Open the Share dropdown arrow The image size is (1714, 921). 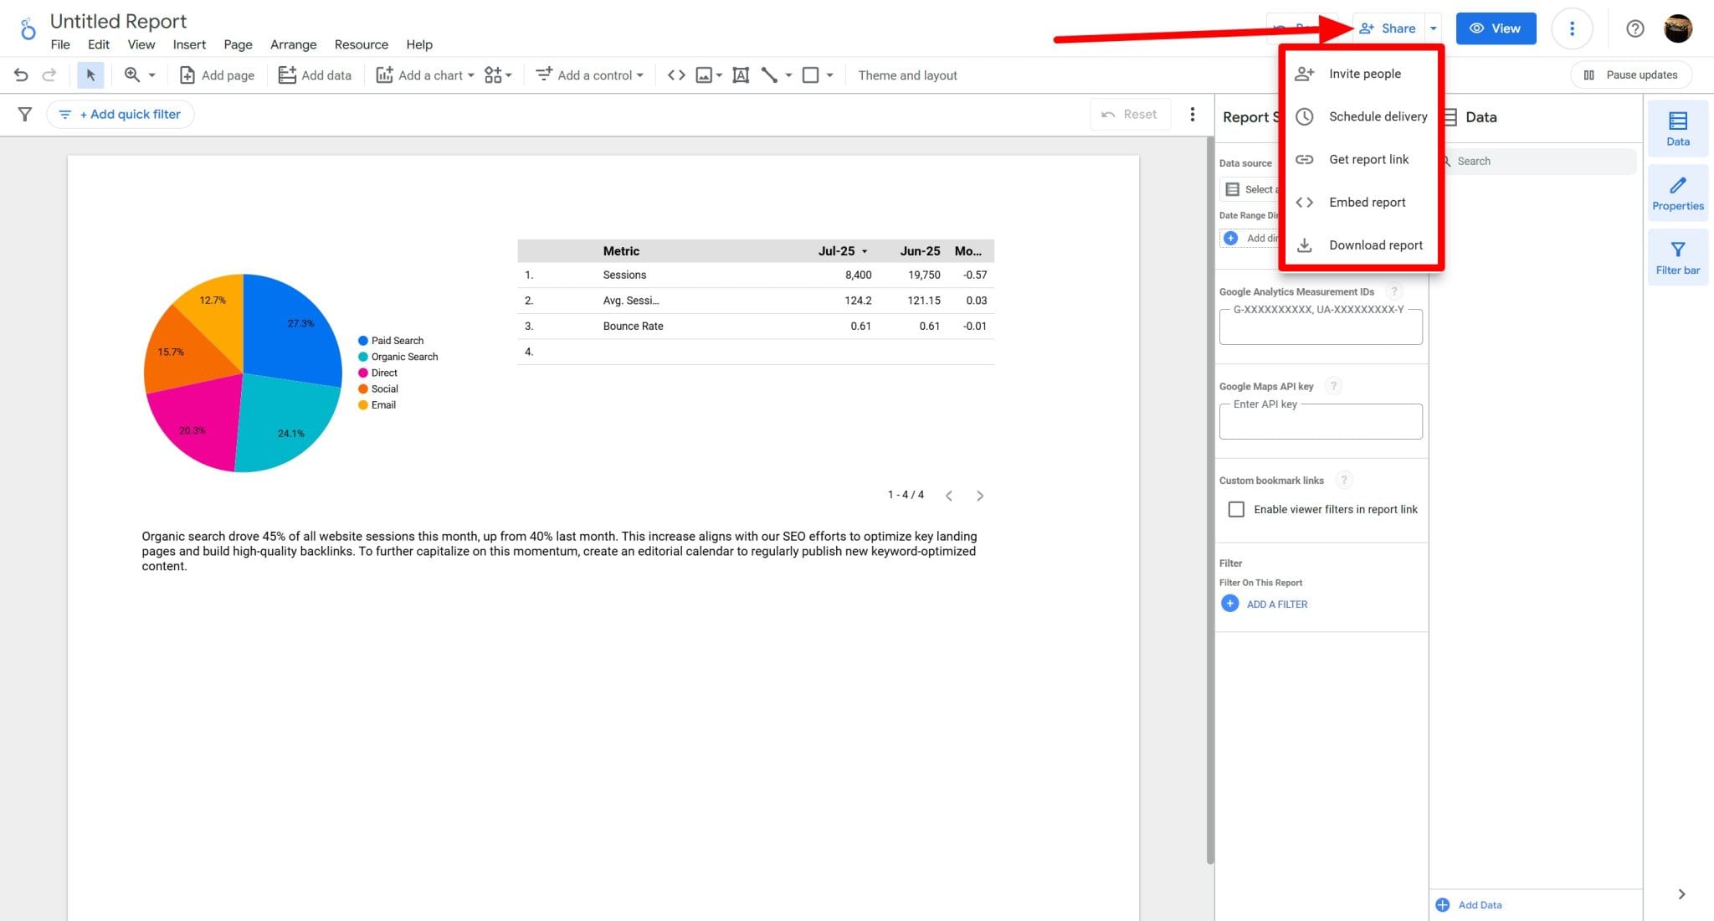coord(1433,28)
